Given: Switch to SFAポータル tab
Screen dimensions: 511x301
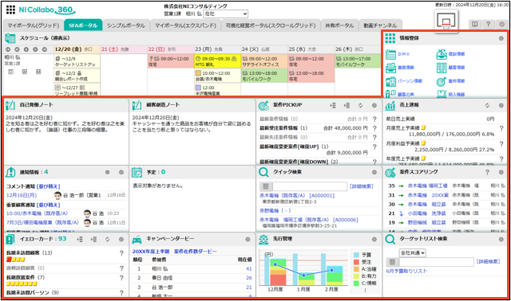Looking at the screenshot, I should [x=83, y=25].
